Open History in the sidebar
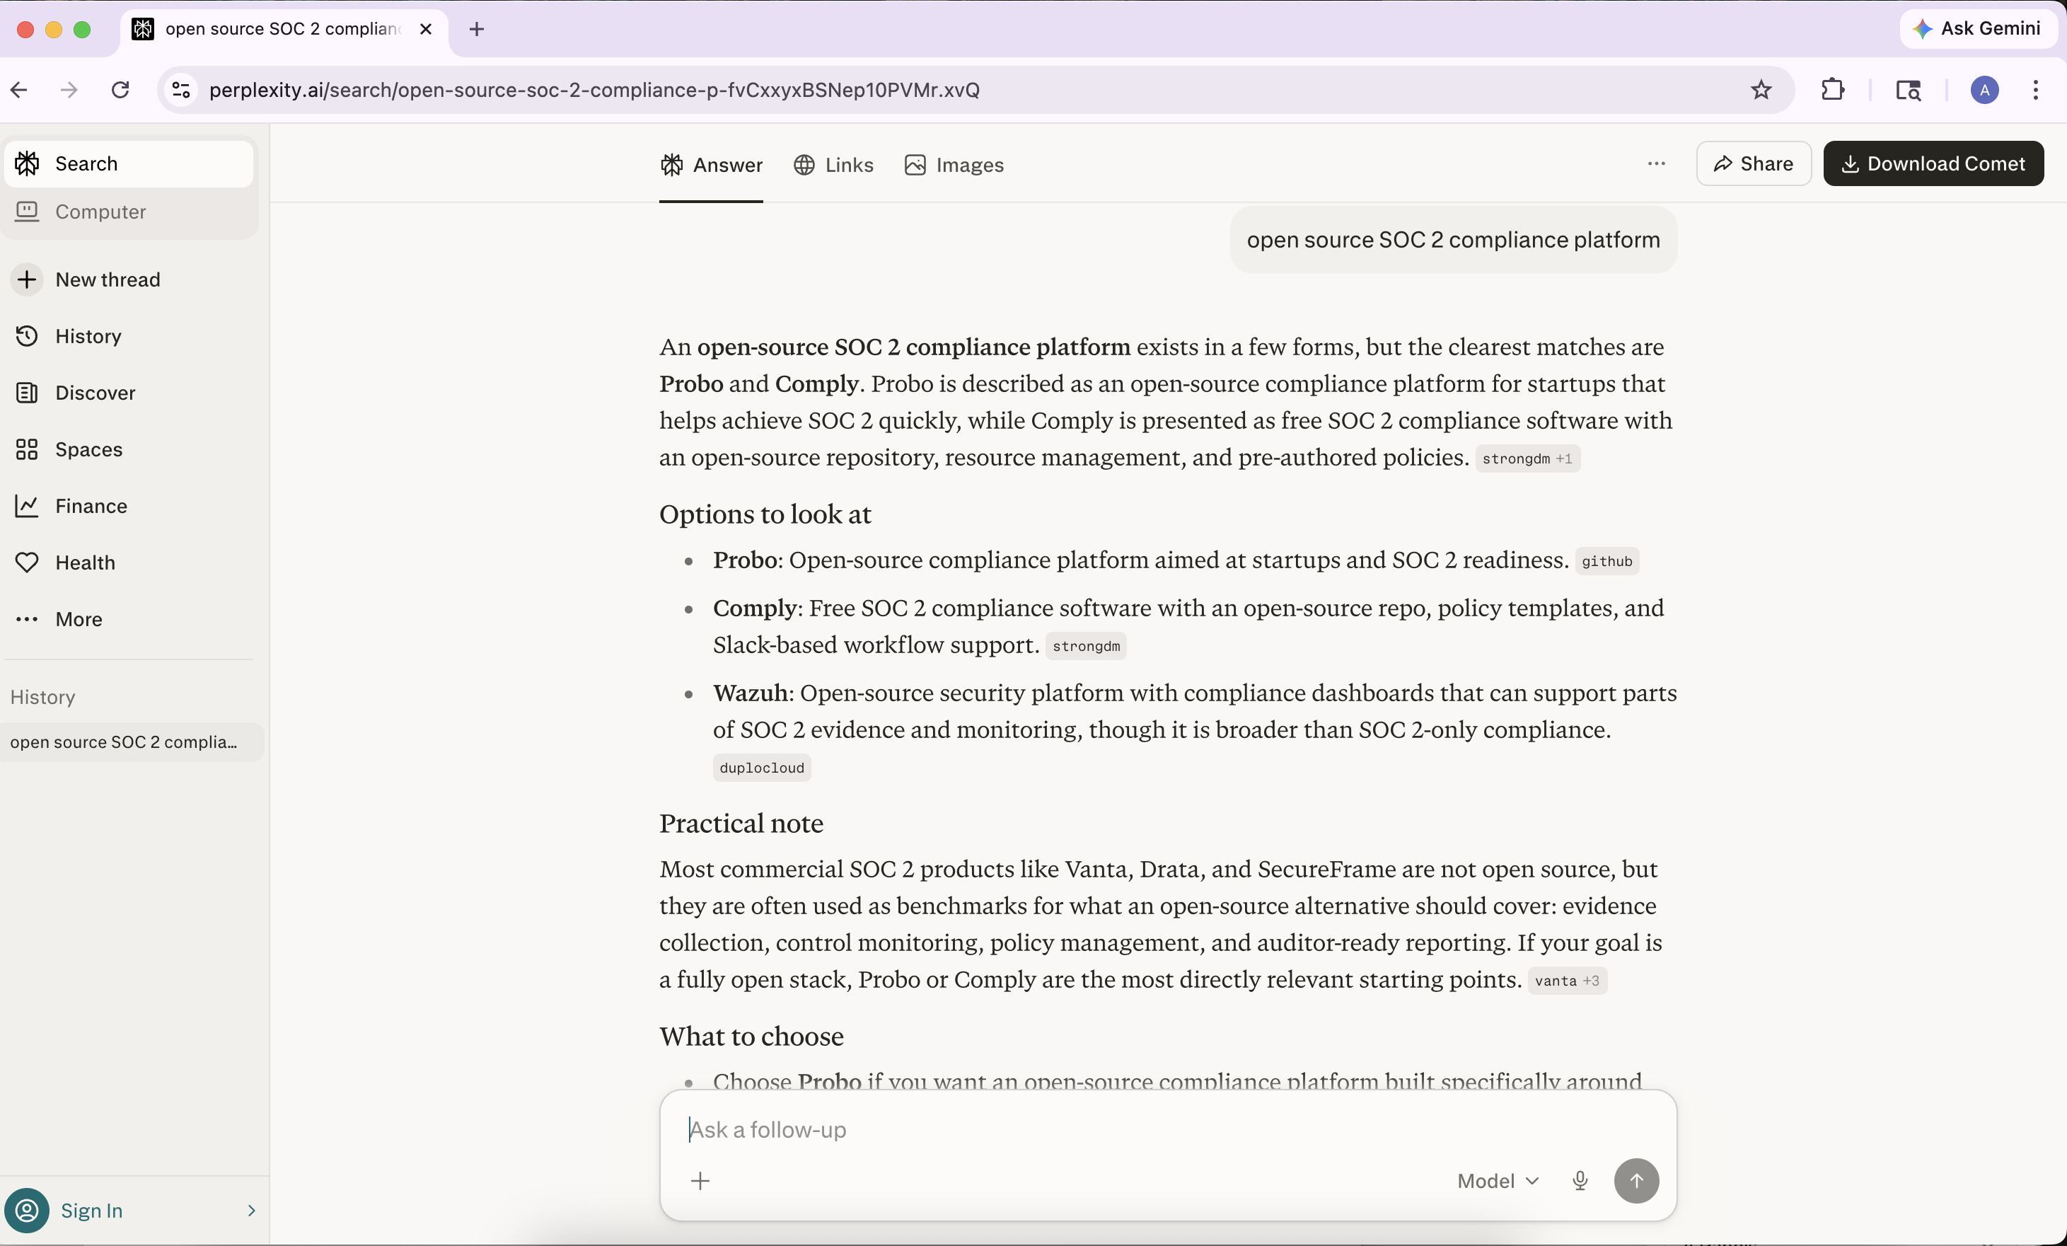This screenshot has height=1246, width=2067. click(88, 335)
